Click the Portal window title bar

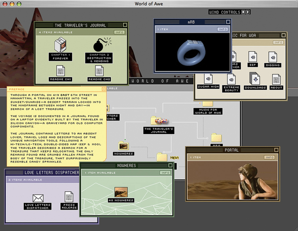232,150
